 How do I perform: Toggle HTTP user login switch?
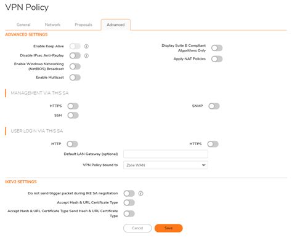72,144
